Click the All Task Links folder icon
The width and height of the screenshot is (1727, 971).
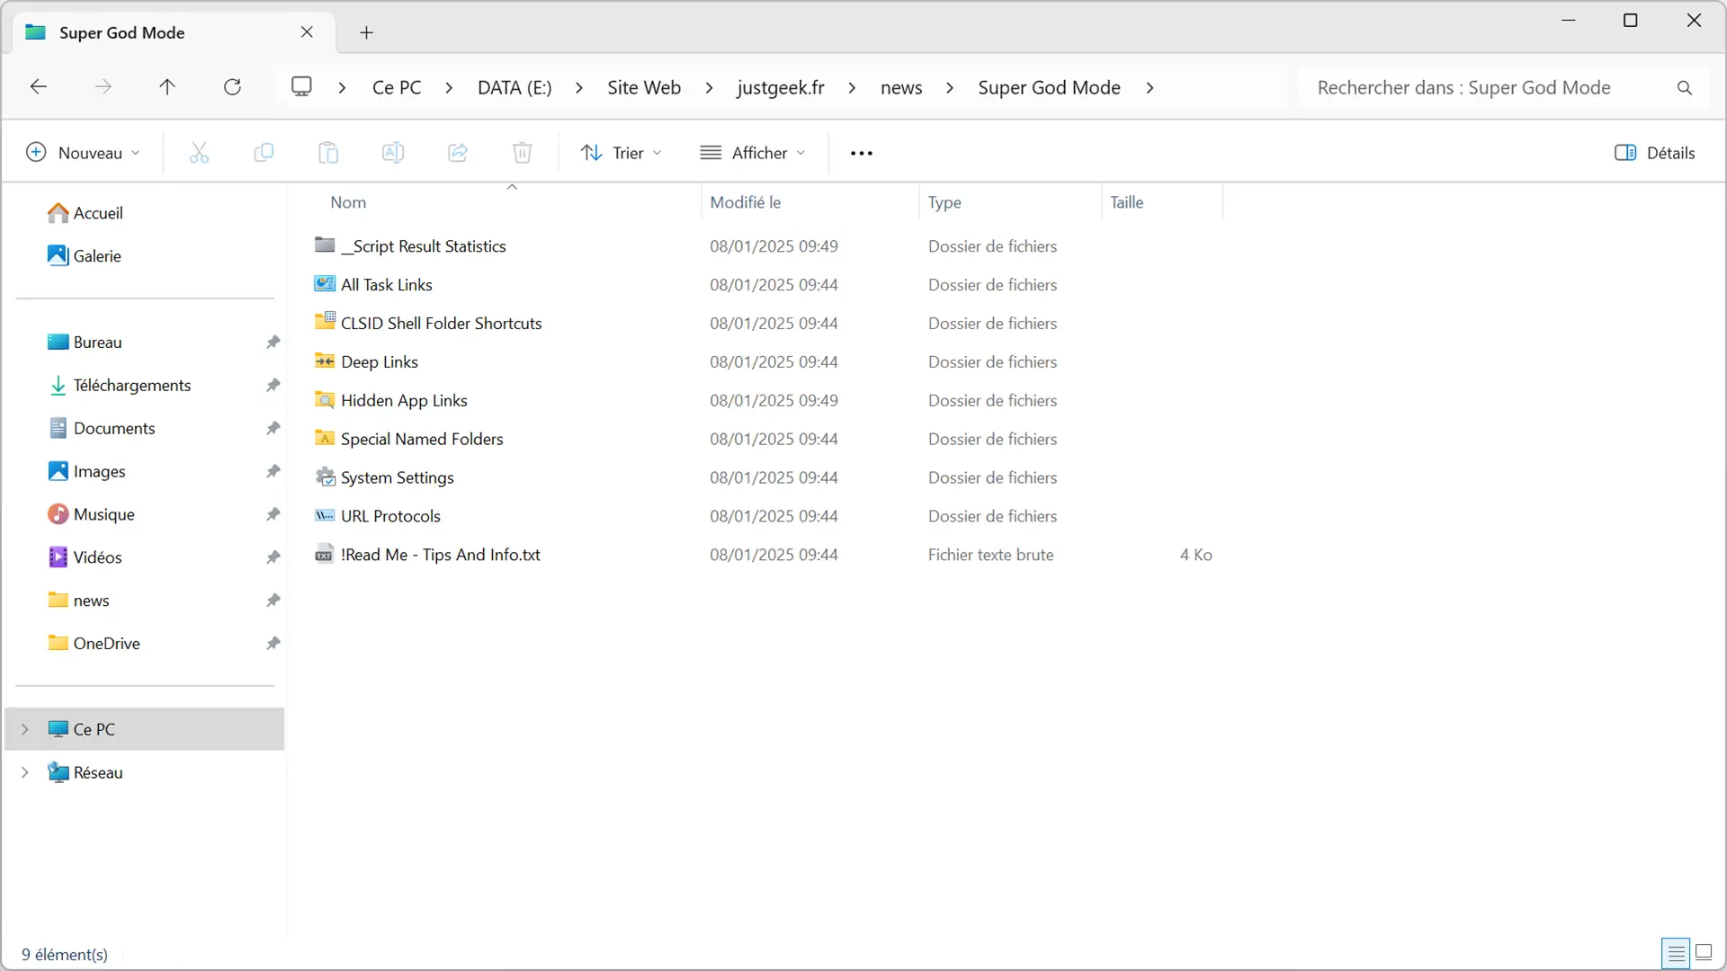(x=325, y=284)
